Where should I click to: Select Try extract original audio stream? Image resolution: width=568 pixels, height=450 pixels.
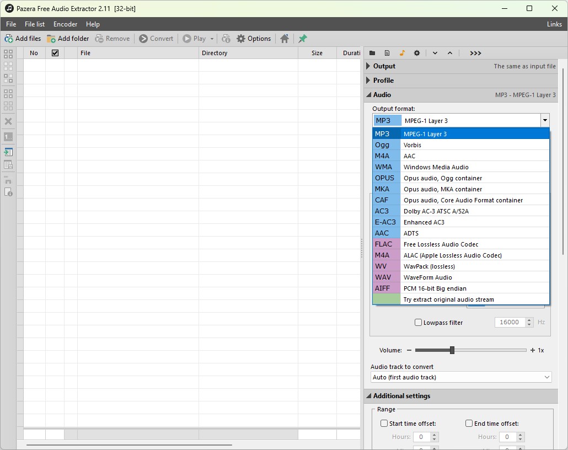tap(461, 299)
